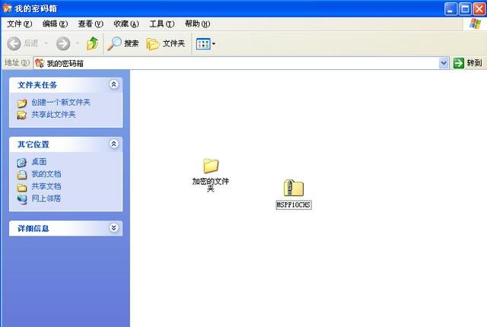Open the 工具(T) menu

point(161,24)
